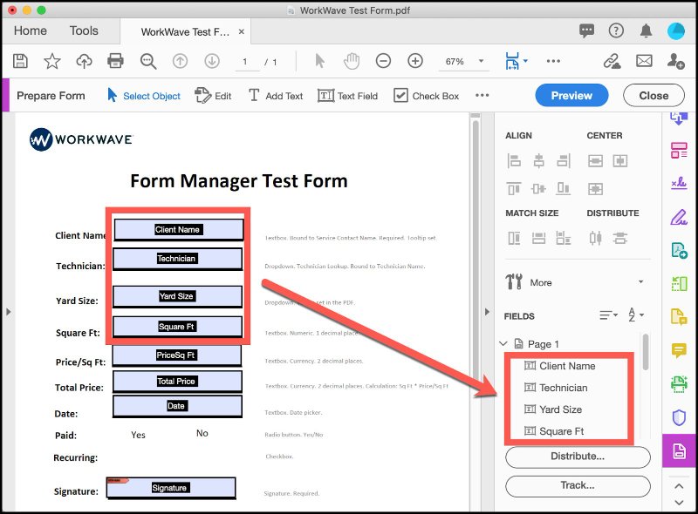Screen dimensions: 698x514
Task: Switch to the Tools tab
Action: 84,30
